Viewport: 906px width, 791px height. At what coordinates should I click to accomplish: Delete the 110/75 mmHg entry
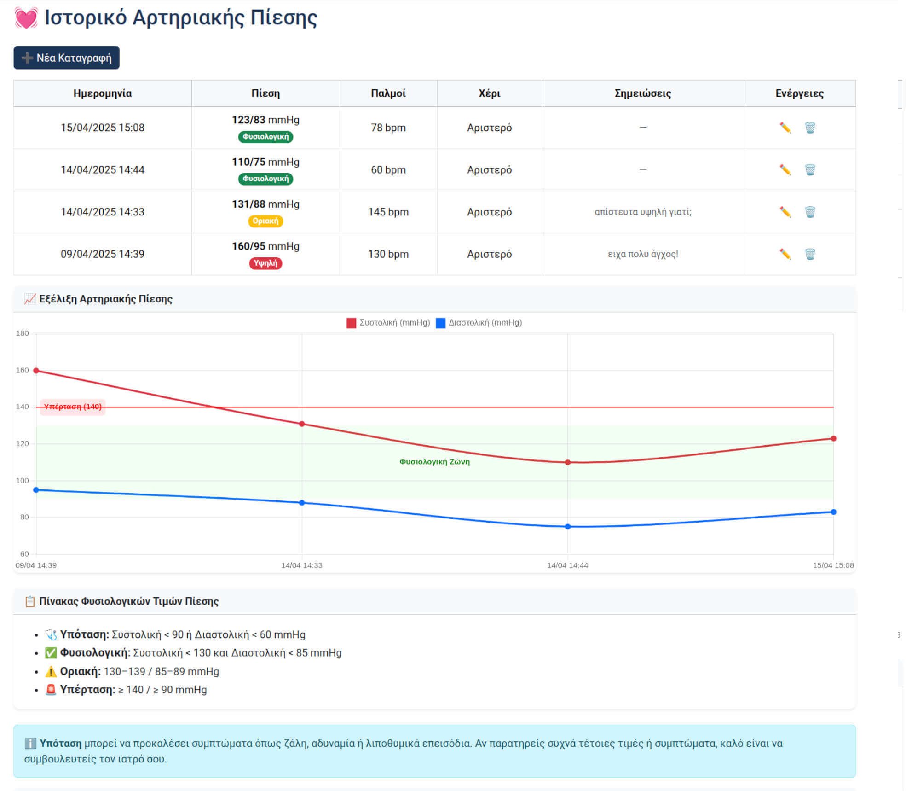810,170
